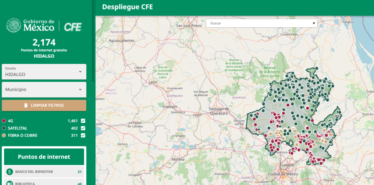The image size is (374, 185).
Task: Click the CFE logo in sidebar
Action: click(x=73, y=27)
